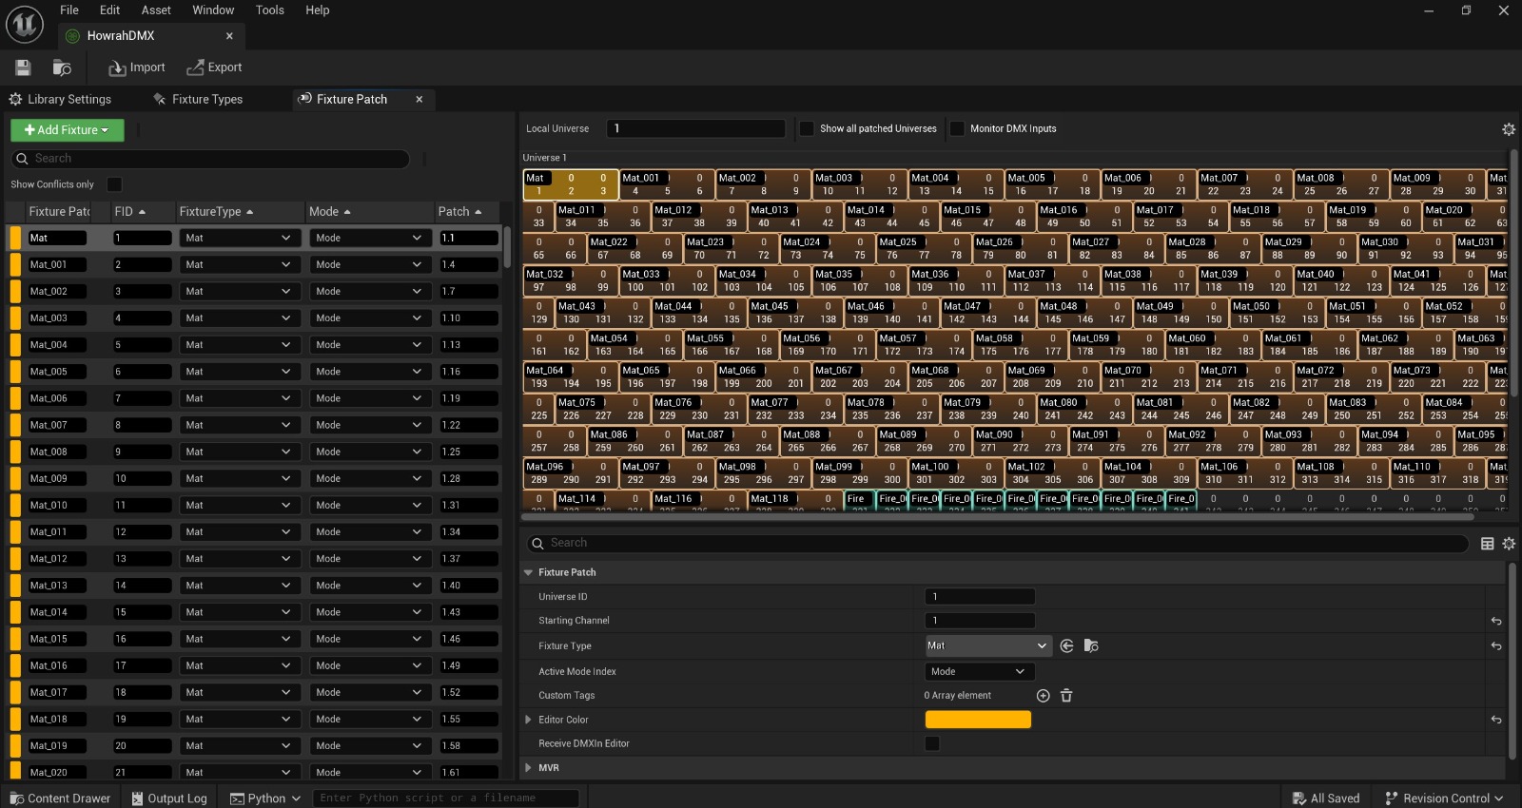Viewport: 1522px width, 808px height.
Task: Open universe view settings gear icon
Action: tap(1508, 129)
